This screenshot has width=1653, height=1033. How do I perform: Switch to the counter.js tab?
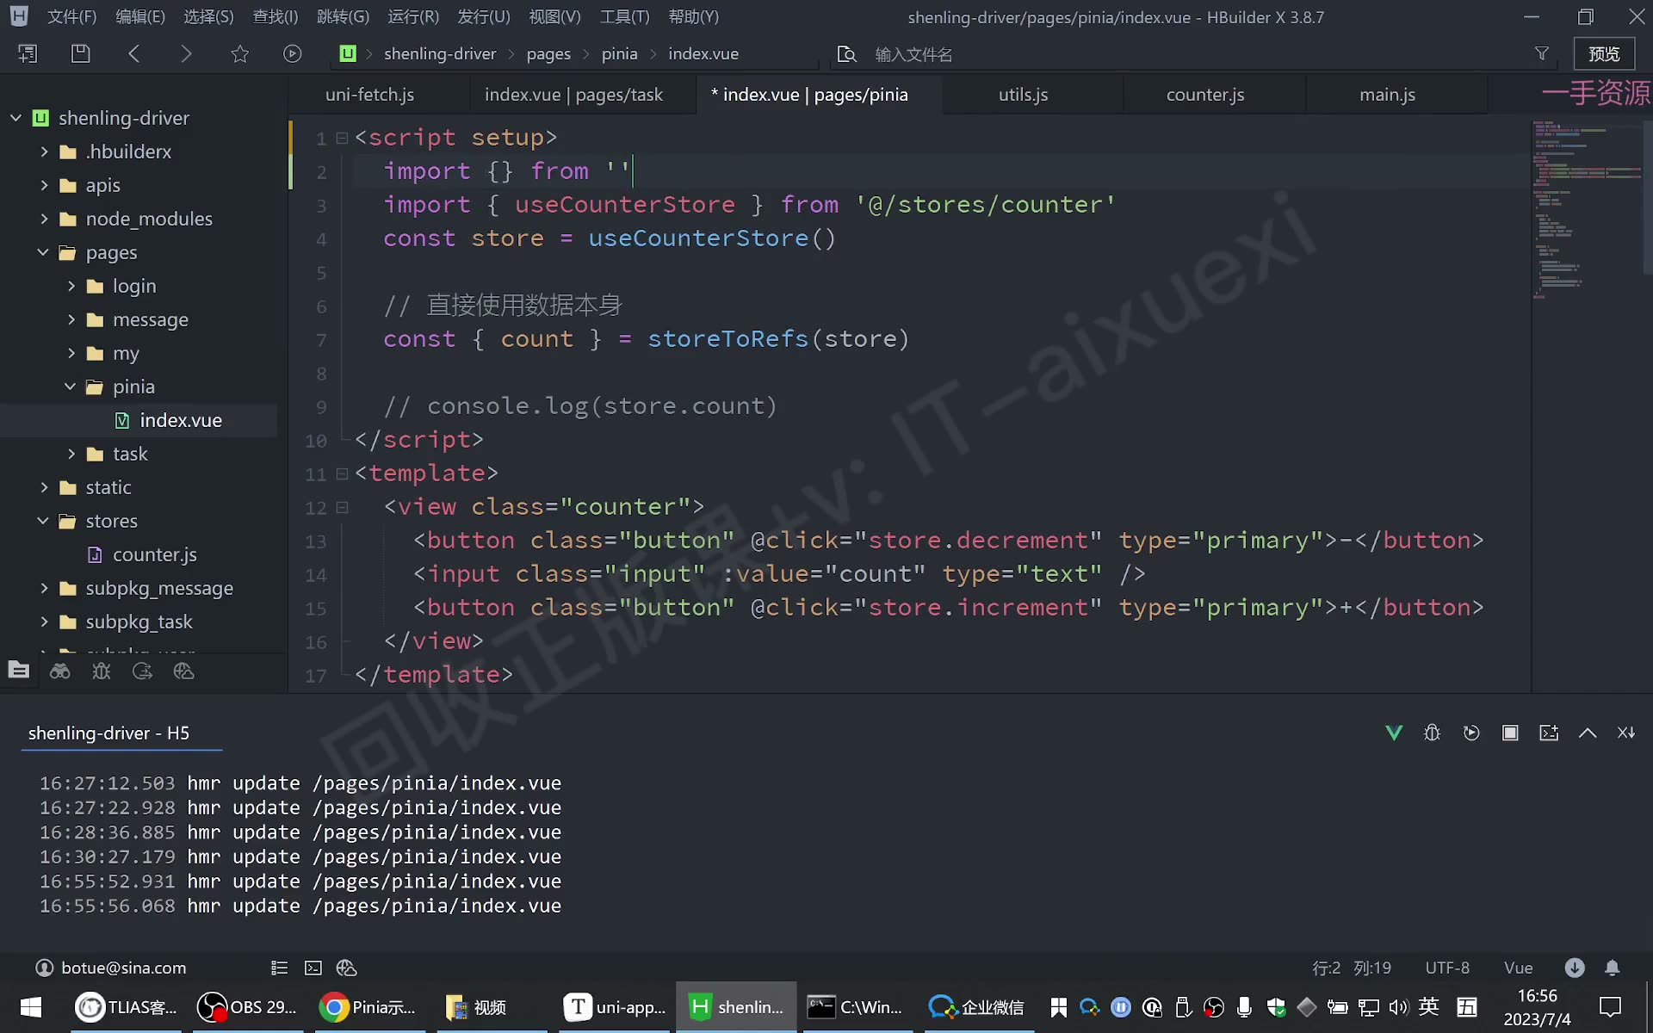(1205, 95)
